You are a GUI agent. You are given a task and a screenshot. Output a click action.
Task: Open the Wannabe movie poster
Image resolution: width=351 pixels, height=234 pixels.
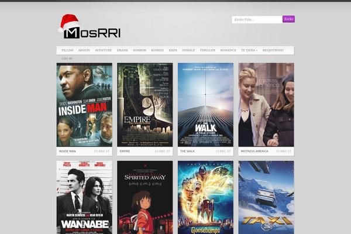coord(84,197)
